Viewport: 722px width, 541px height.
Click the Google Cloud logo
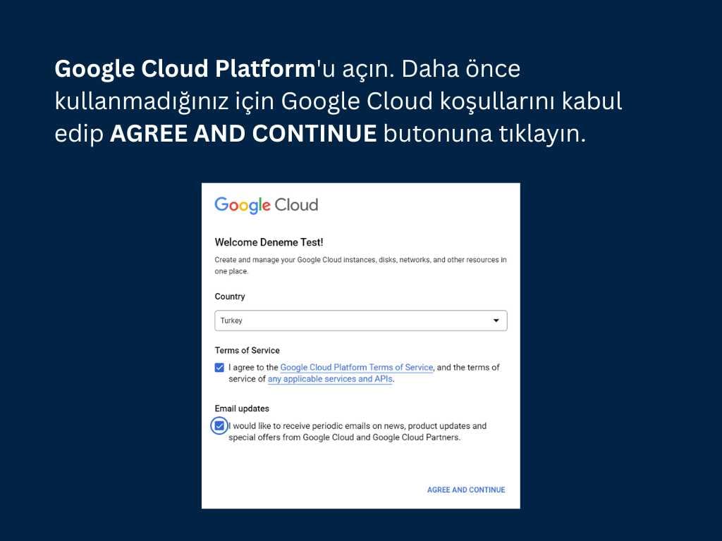point(266,205)
